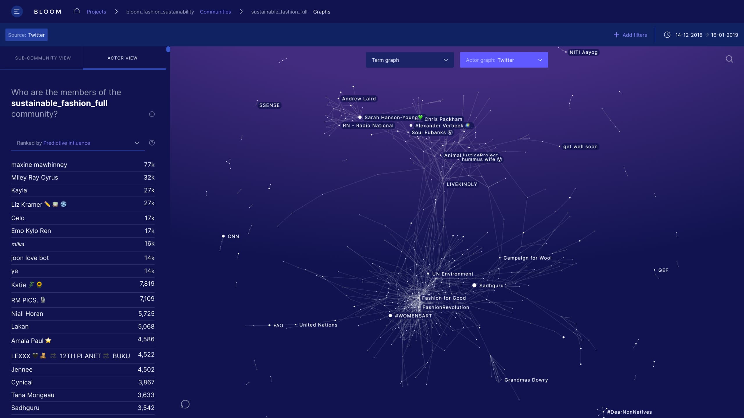Open the graph search magnifier icon

click(729, 59)
